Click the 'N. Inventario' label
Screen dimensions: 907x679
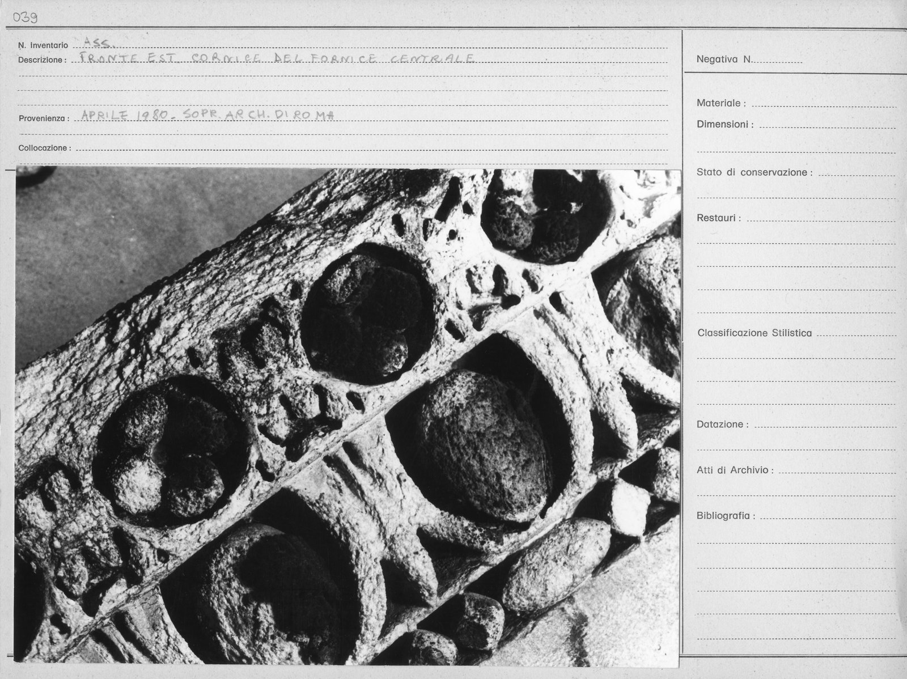[x=43, y=45]
